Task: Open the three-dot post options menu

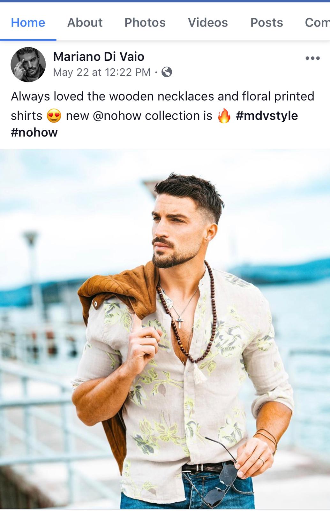Action: (x=312, y=58)
